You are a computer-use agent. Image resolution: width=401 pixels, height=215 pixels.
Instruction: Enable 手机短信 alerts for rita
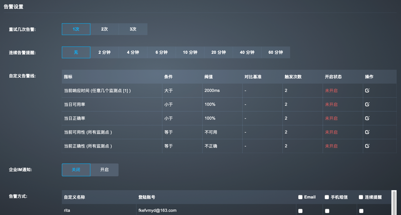[x=327, y=211]
